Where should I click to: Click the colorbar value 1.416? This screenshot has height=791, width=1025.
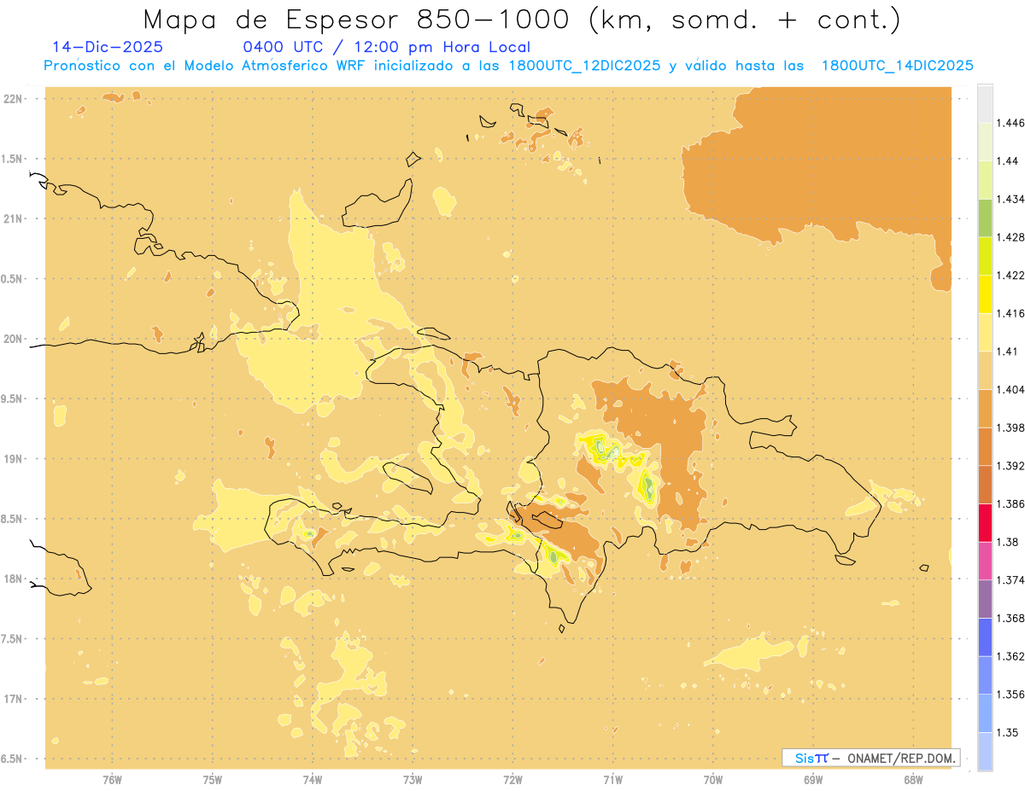click(x=1010, y=313)
